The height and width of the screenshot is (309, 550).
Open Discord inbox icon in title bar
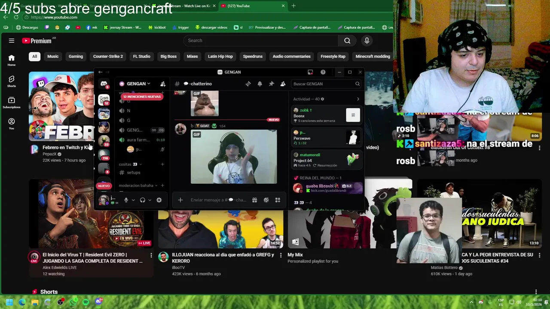pyautogui.click(x=310, y=72)
